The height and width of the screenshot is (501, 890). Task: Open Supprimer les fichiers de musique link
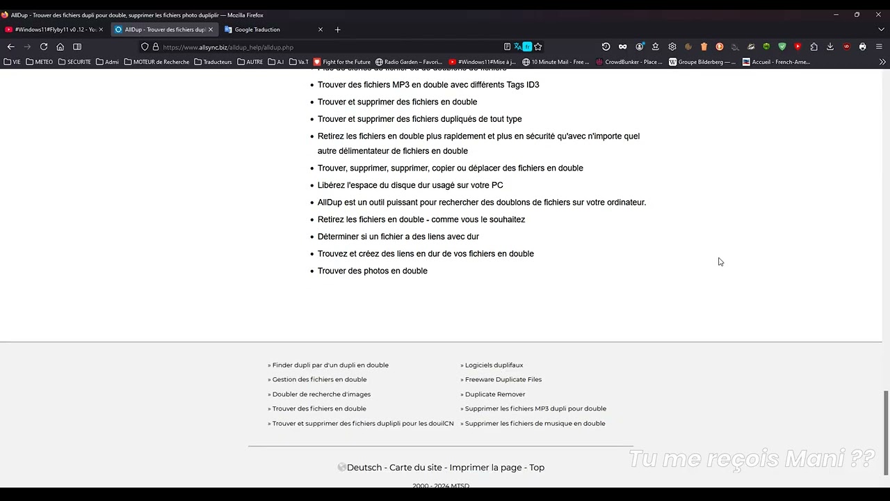[535, 423]
